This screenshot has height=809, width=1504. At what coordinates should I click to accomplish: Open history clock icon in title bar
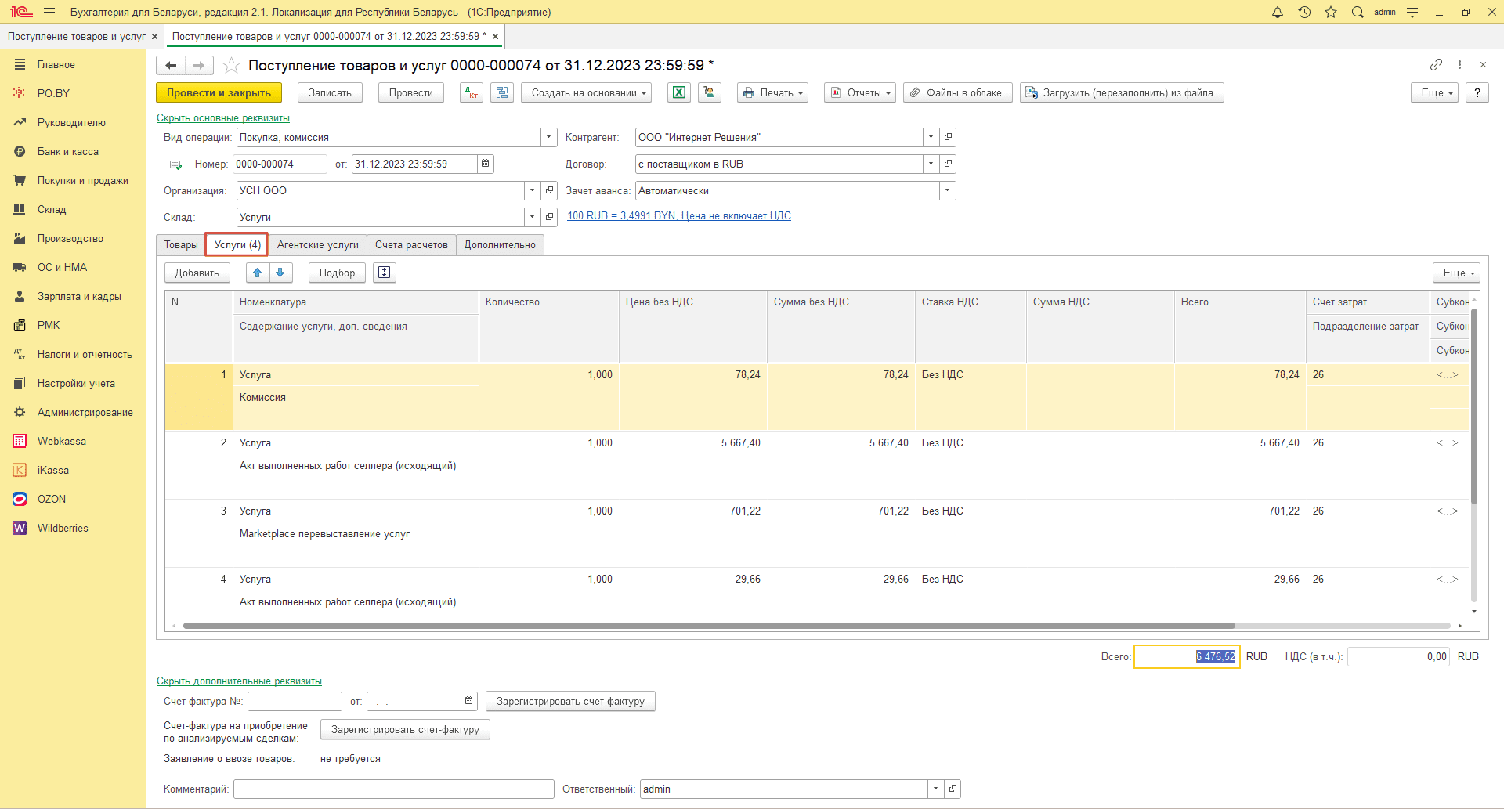pyautogui.click(x=1304, y=13)
